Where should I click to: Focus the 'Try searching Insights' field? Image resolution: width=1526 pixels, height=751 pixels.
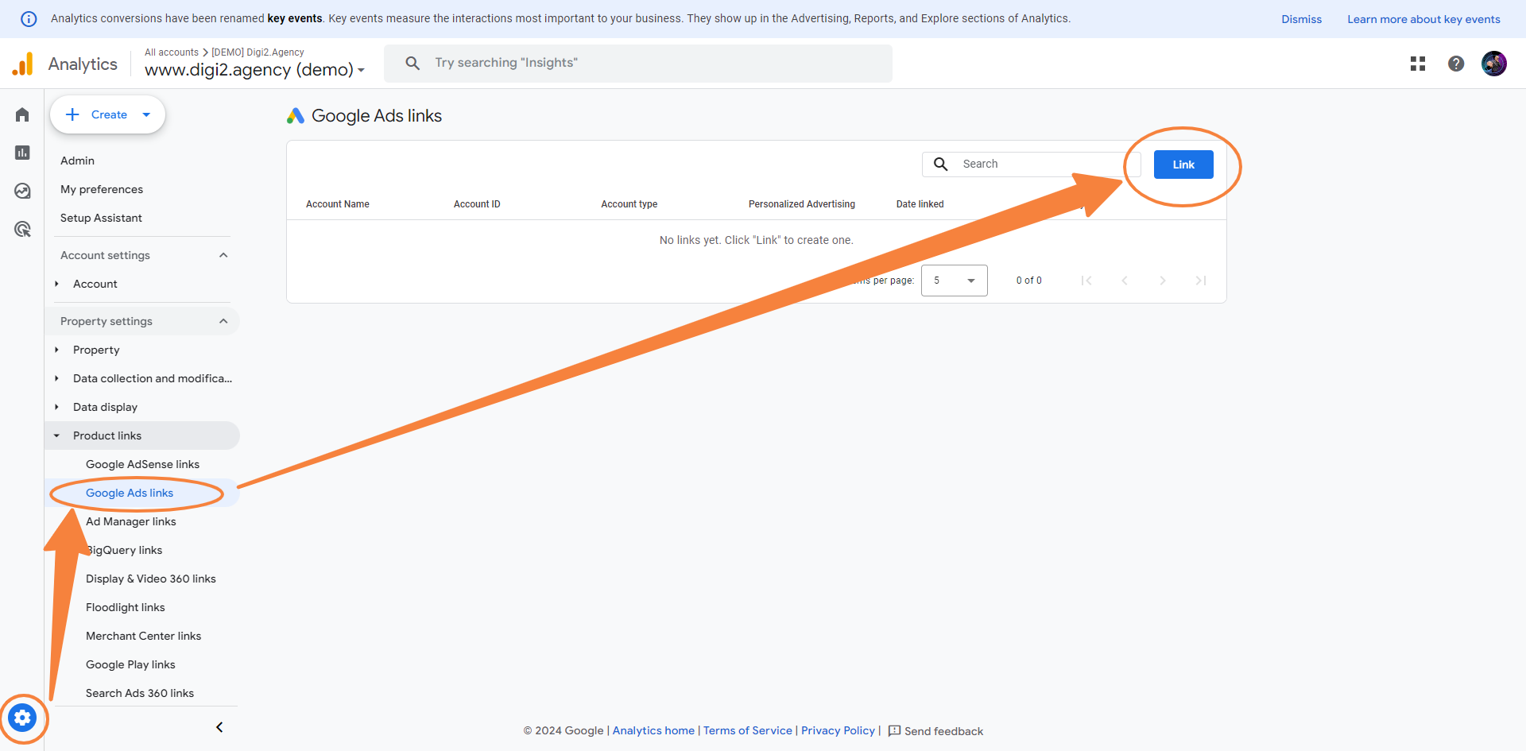click(x=638, y=63)
